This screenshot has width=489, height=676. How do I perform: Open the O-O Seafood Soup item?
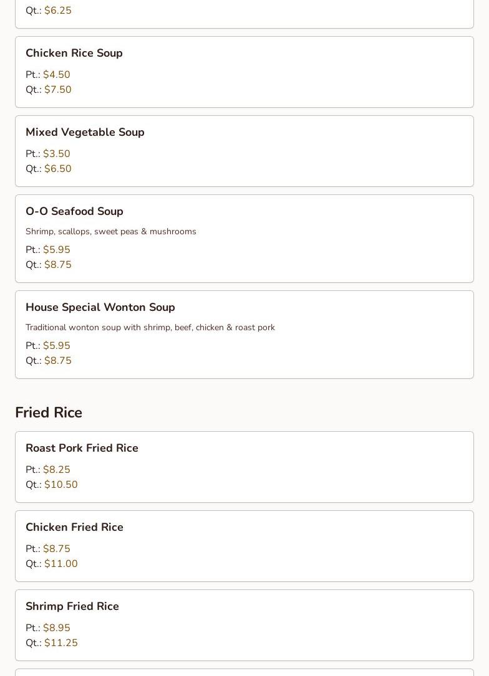click(x=74, y=211)
